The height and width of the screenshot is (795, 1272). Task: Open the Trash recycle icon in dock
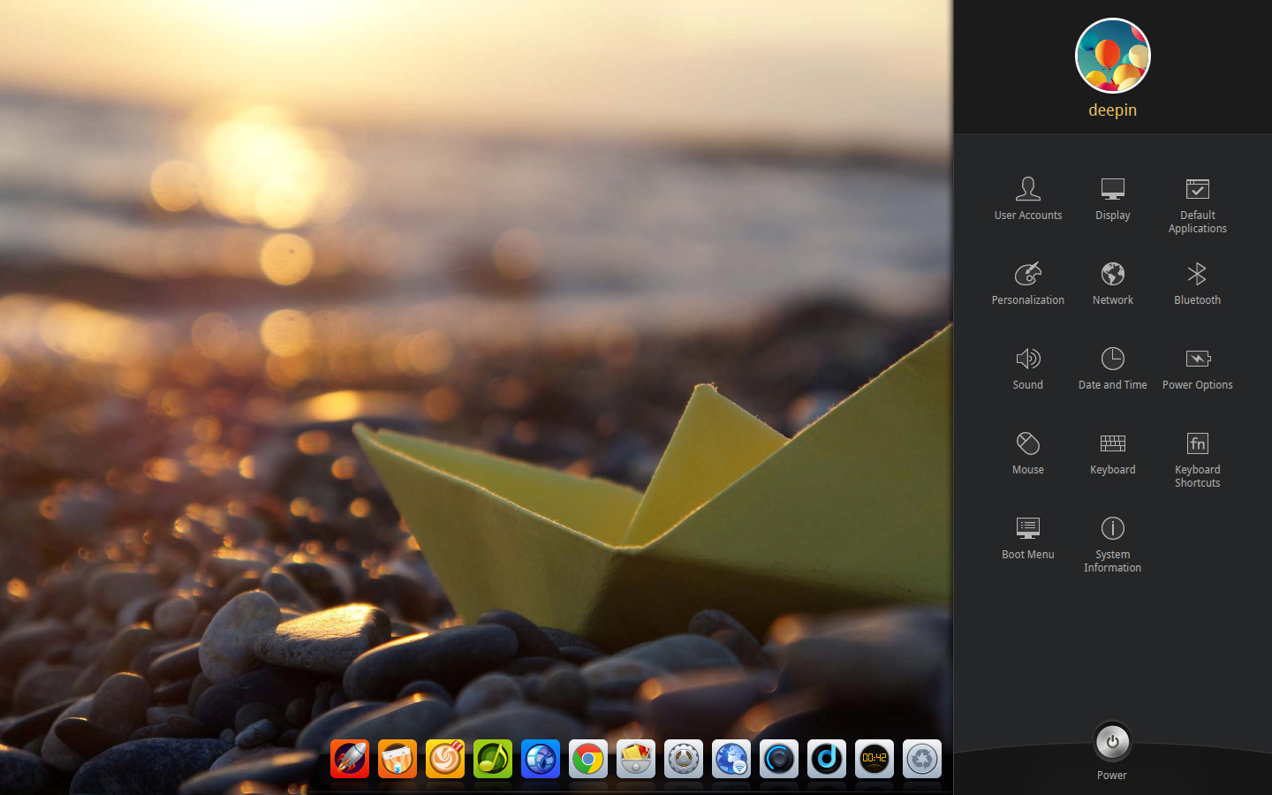[922, 759]
